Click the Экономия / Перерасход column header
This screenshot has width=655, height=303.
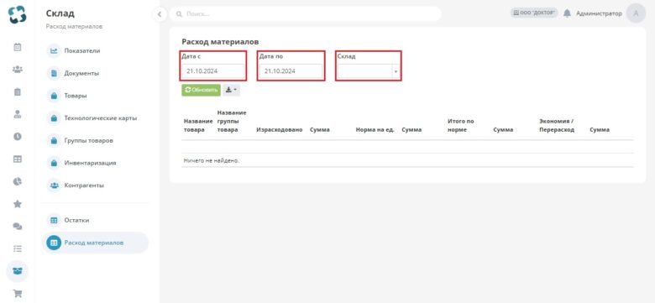pyautogui.click(x=557, y=126)
